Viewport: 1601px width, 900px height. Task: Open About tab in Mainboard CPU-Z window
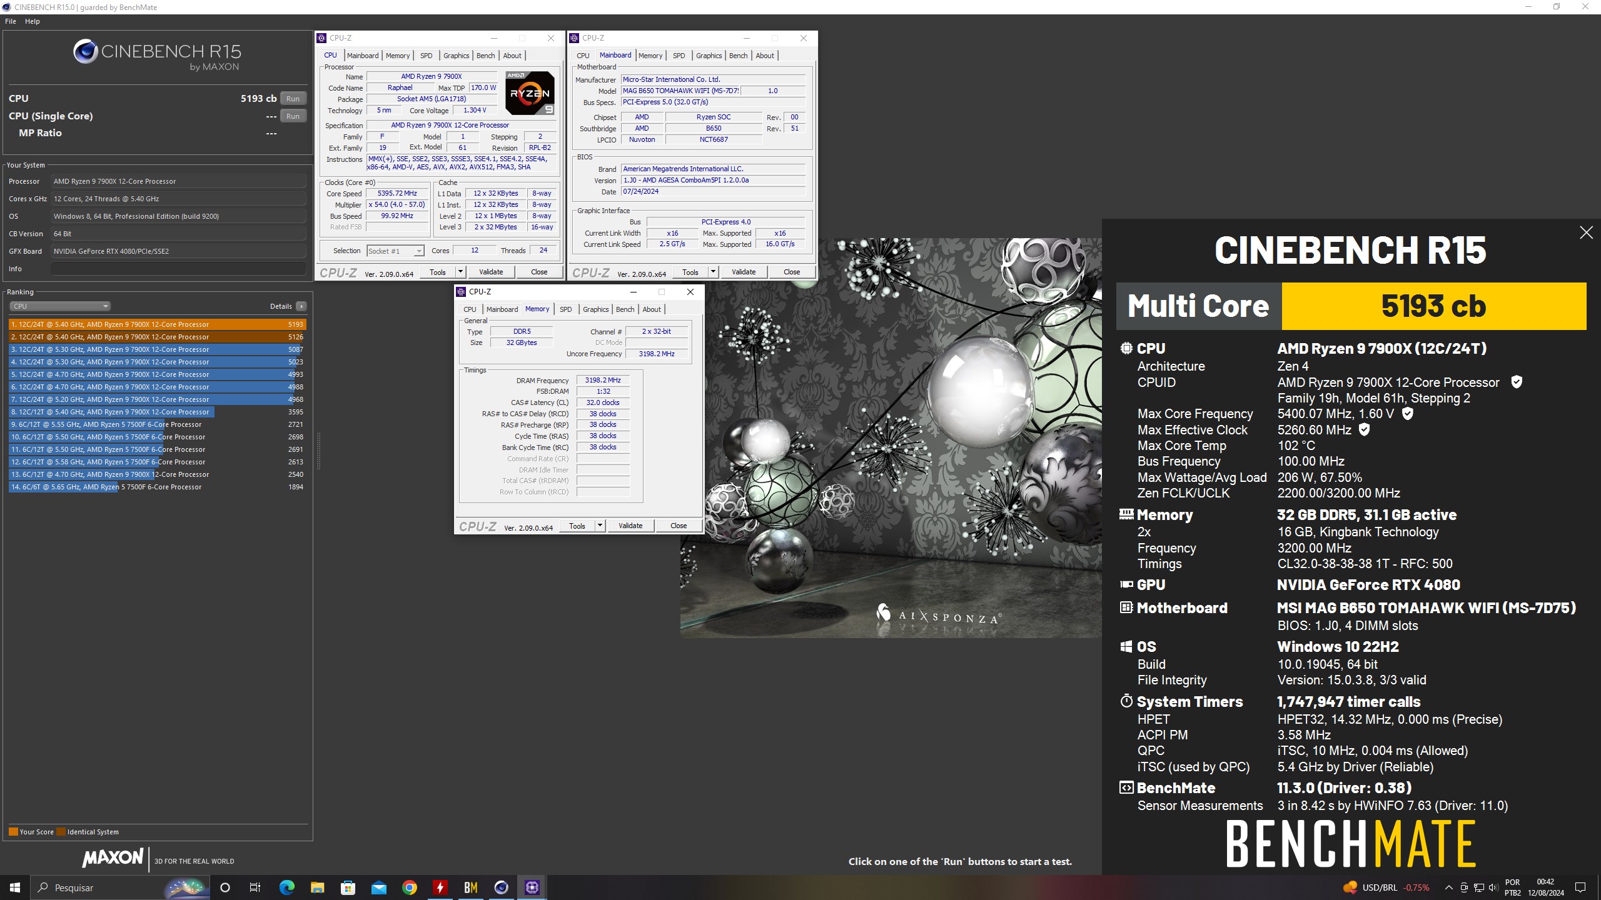point(765,56)
